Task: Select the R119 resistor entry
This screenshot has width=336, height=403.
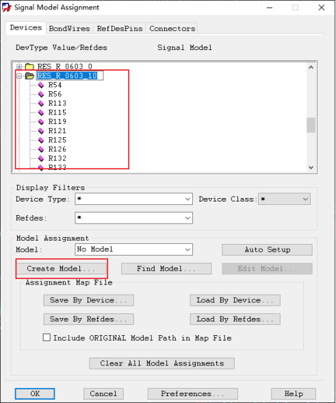Action: click(57, 121)
